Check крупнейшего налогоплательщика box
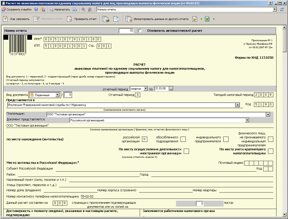The image size is (288, 219). [270, 151]
